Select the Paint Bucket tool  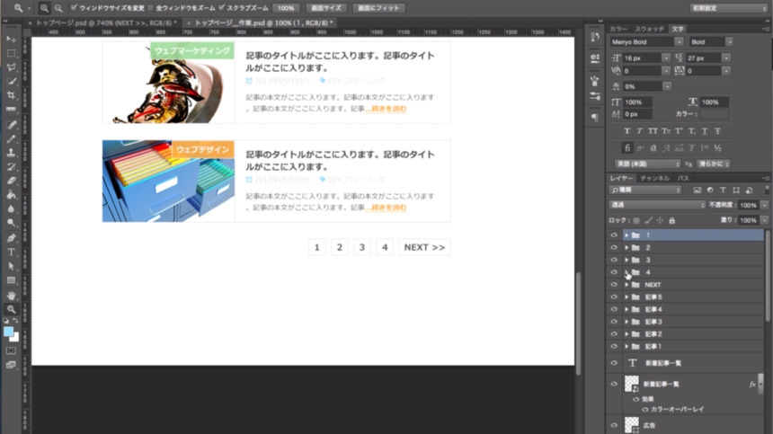(11, 195)
